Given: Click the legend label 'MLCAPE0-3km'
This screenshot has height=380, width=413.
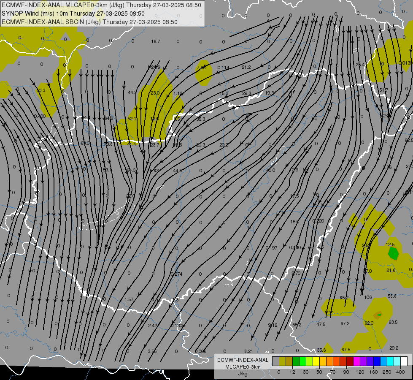Looking at the screenshot, I should 243,367.
